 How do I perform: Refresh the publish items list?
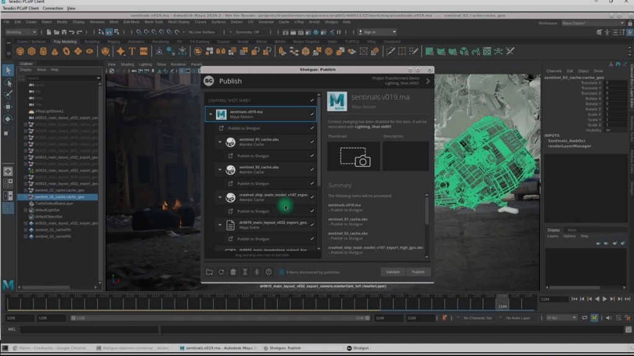point(221,272)
